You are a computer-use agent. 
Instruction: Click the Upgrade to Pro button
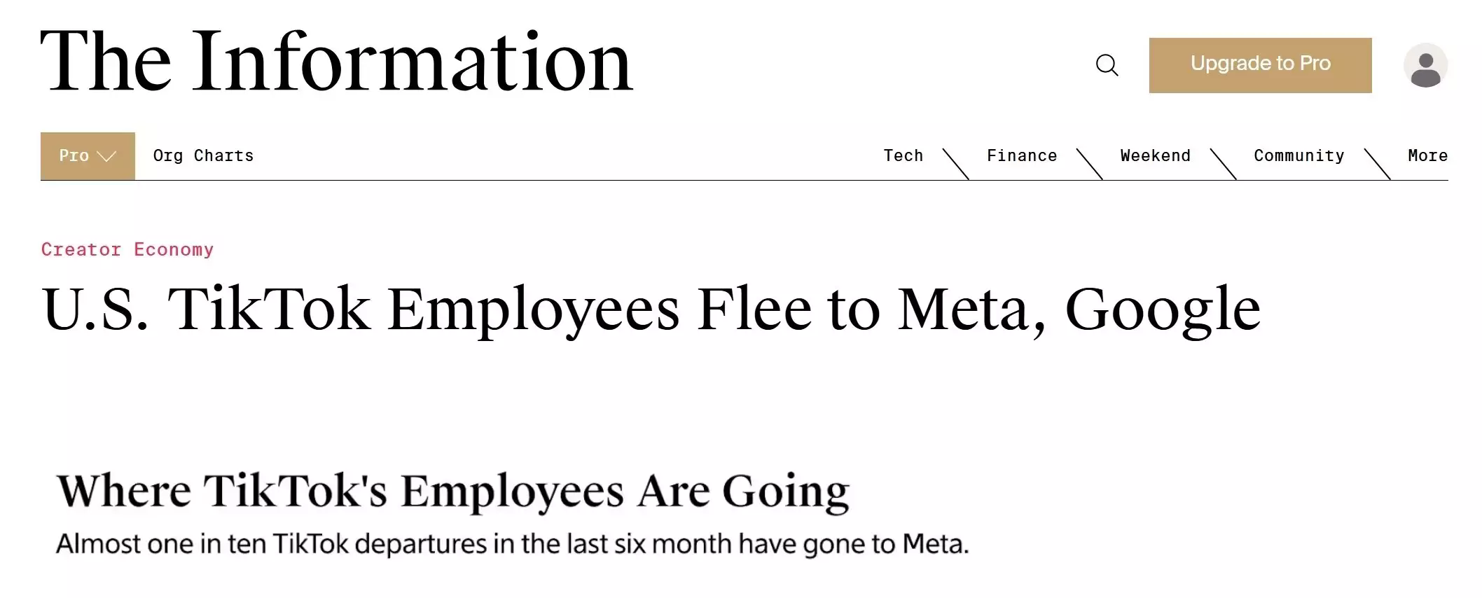pyautogui.click(x=1260, y=65)
